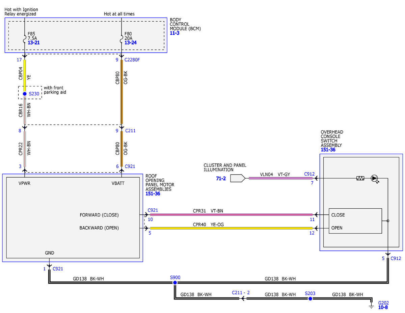Open the 10-8 ground reference link

point(383,308)
